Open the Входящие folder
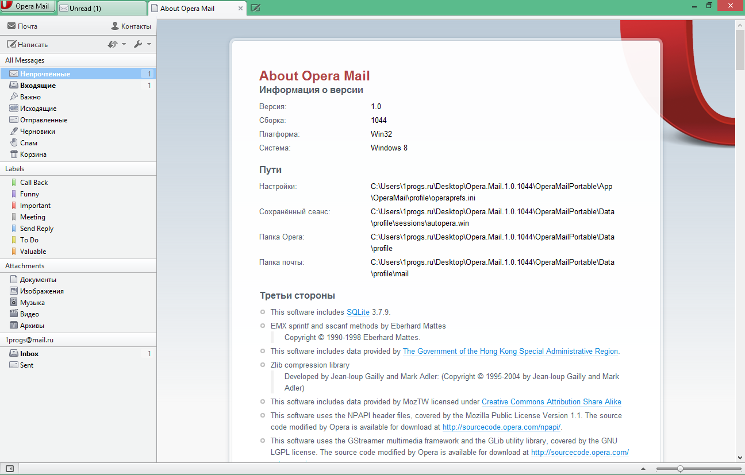This screenshot has height=475, width=745. (78, 86)
